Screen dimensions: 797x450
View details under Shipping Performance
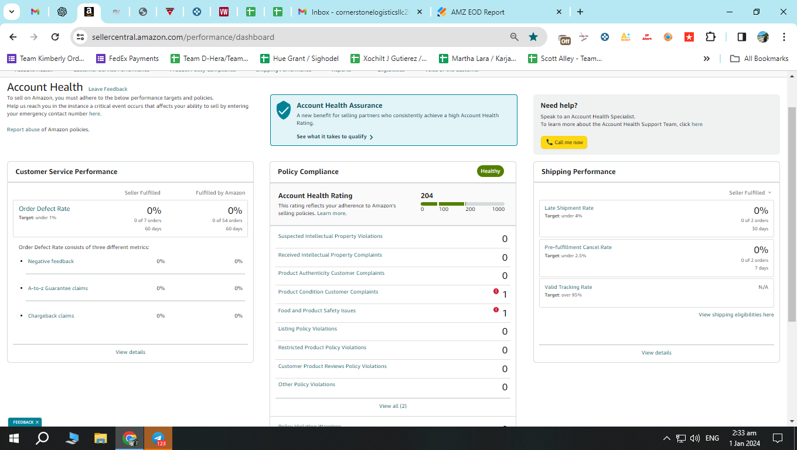(x=656, y=353)
